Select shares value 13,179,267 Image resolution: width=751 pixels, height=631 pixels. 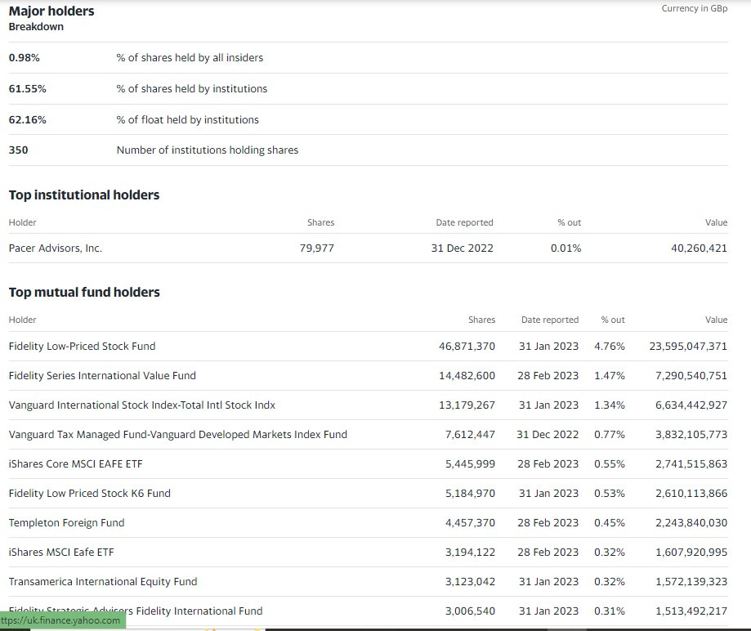(x=467, y=405)
